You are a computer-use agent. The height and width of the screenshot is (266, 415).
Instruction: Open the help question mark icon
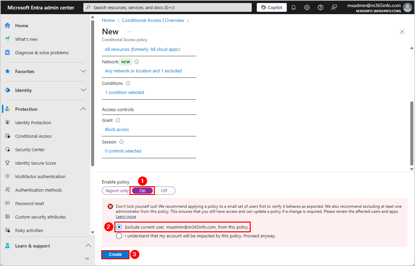tap(321, 7)
